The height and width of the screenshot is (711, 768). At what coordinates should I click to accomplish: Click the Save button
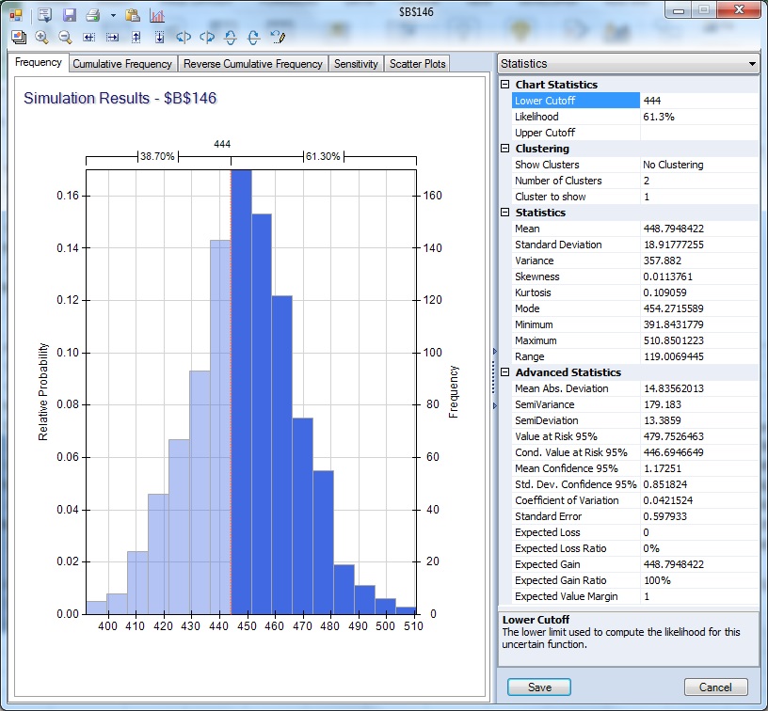coord(539,687)
